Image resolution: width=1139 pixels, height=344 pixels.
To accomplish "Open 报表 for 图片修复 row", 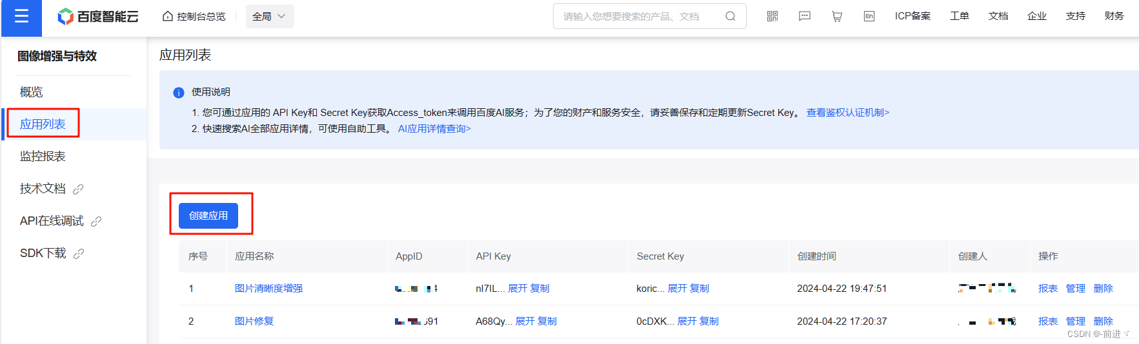I will pyautogui.click(x=1048, y=321).
